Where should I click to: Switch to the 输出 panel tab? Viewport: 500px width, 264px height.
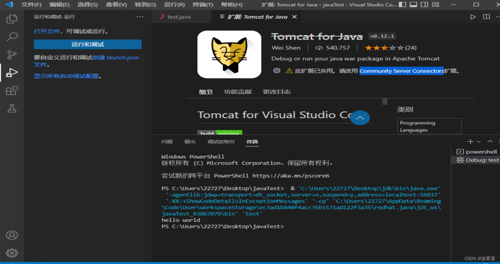pyautogui.click(x=190, y=142)
